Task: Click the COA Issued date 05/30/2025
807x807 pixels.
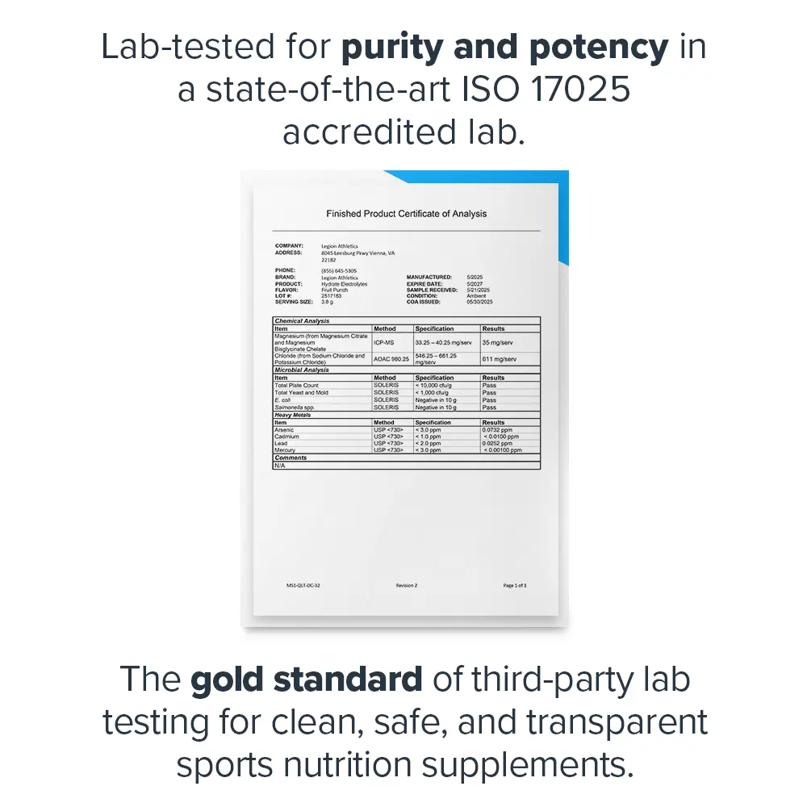Action: tap(479, 302)
